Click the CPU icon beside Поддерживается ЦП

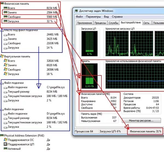(x=5, y=144)
